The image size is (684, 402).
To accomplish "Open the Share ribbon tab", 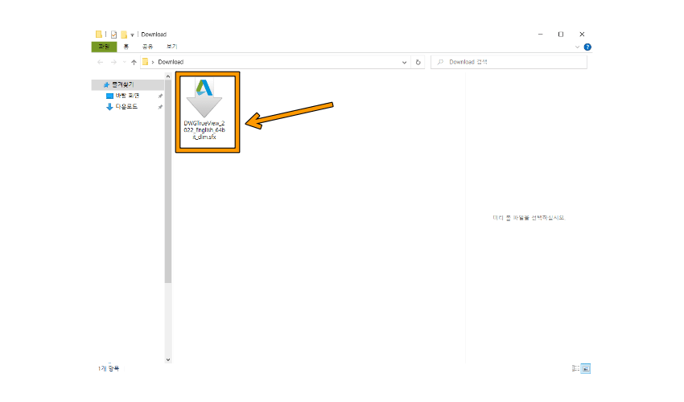I will (147, 47).
